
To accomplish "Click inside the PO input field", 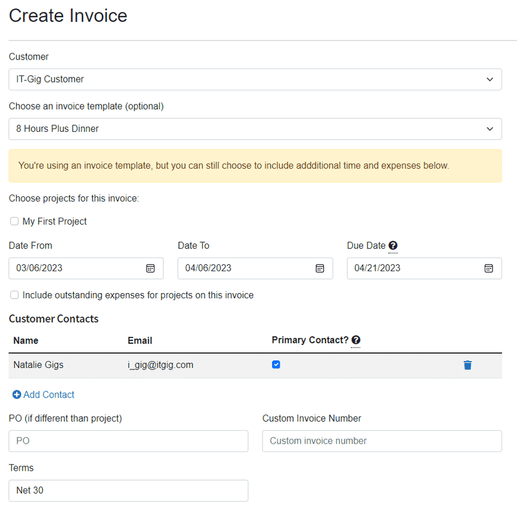I will pos(128,441).
